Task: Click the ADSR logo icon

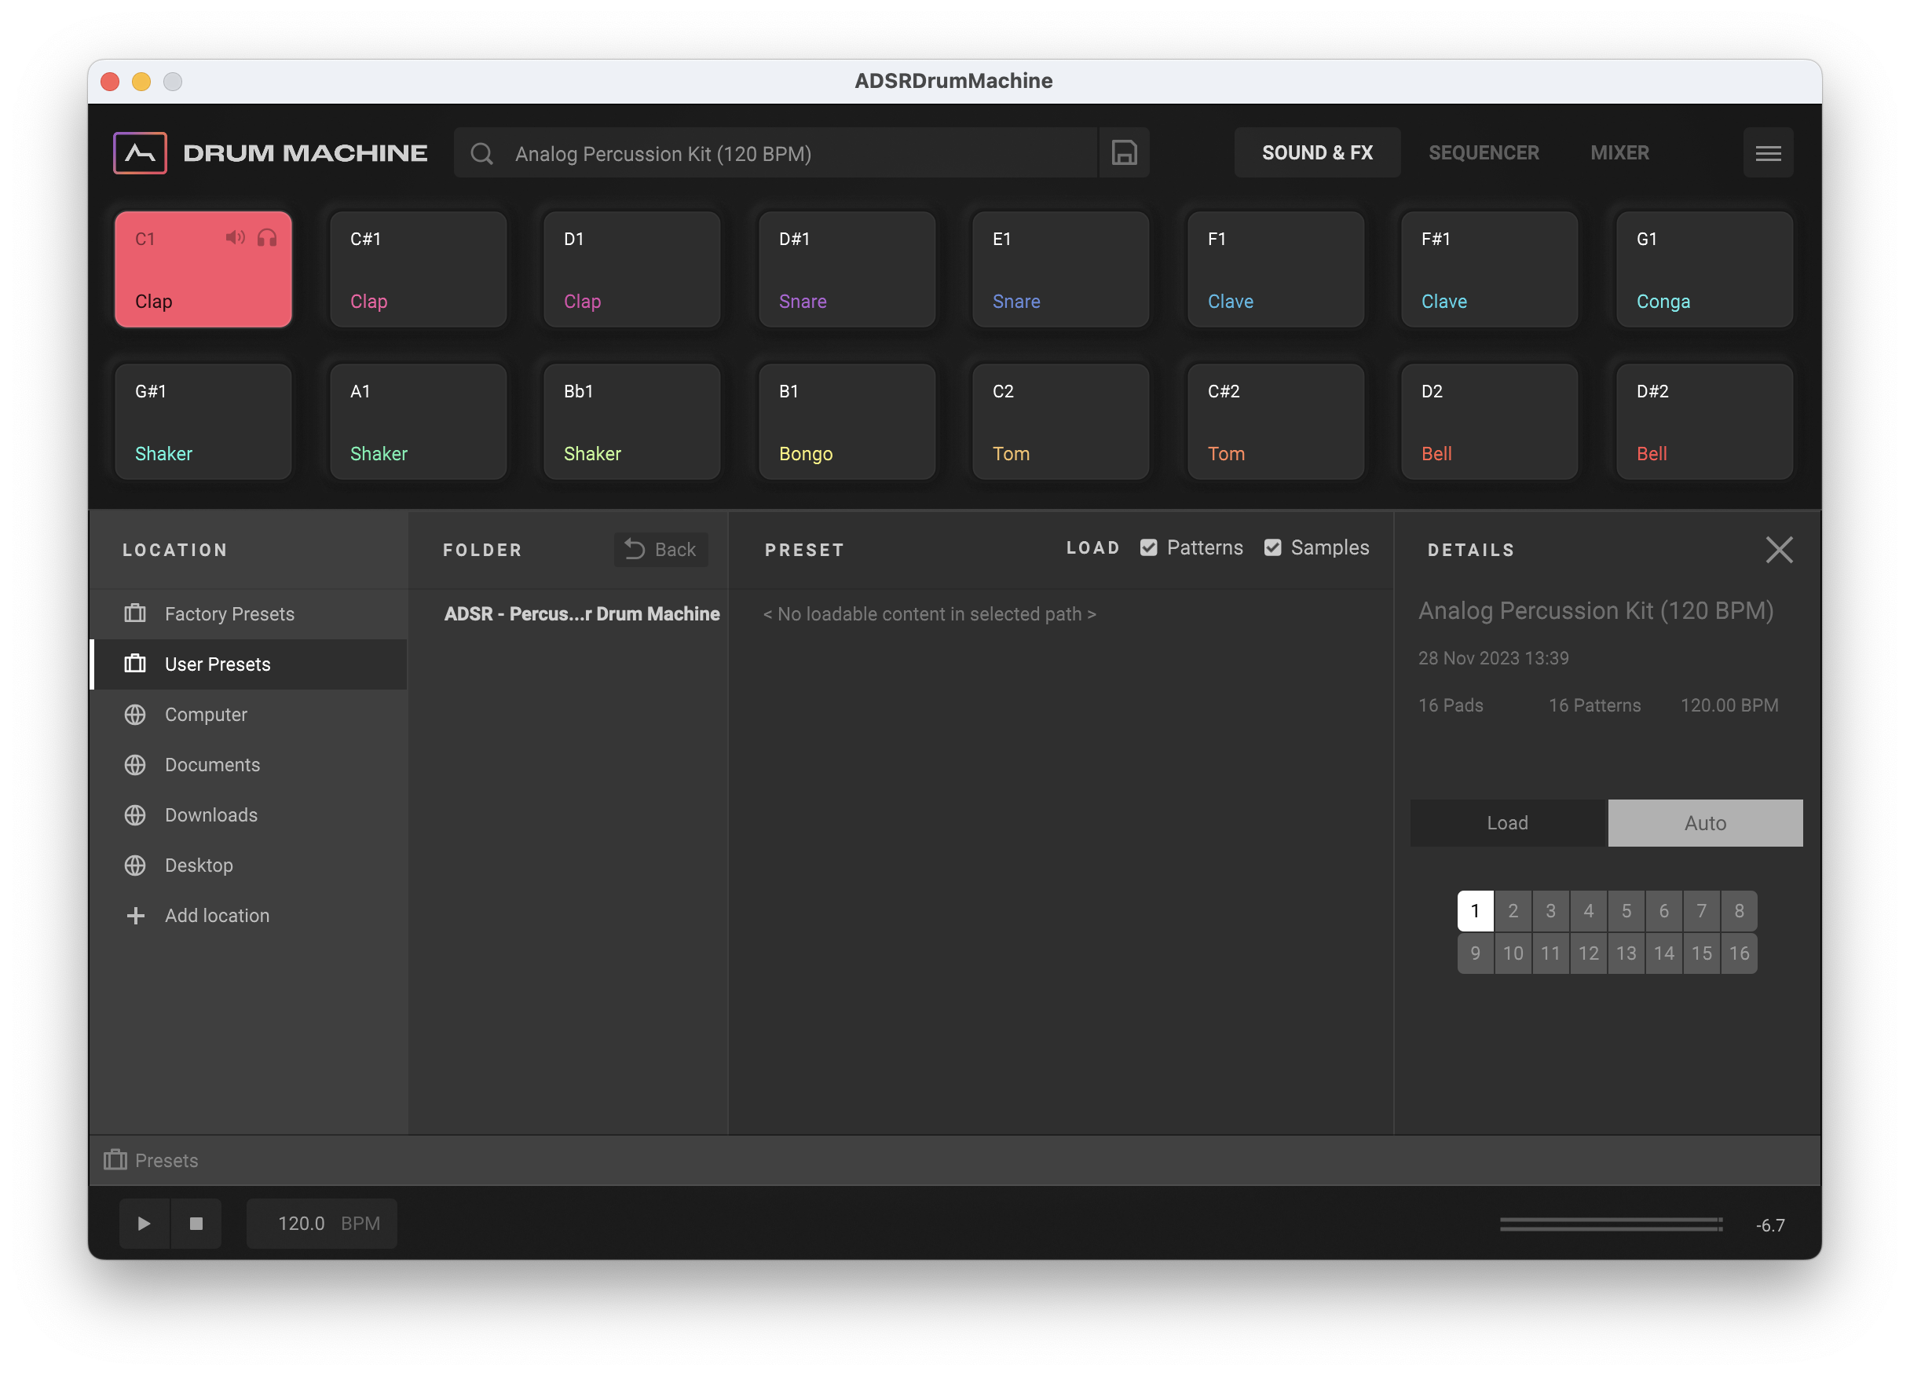Action: [x=140, y=153]
